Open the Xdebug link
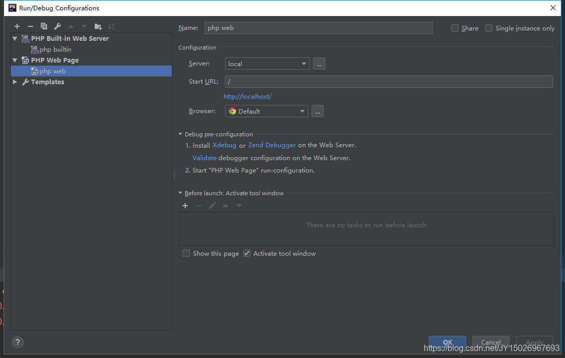565x358 pixels. coord(225,145)
